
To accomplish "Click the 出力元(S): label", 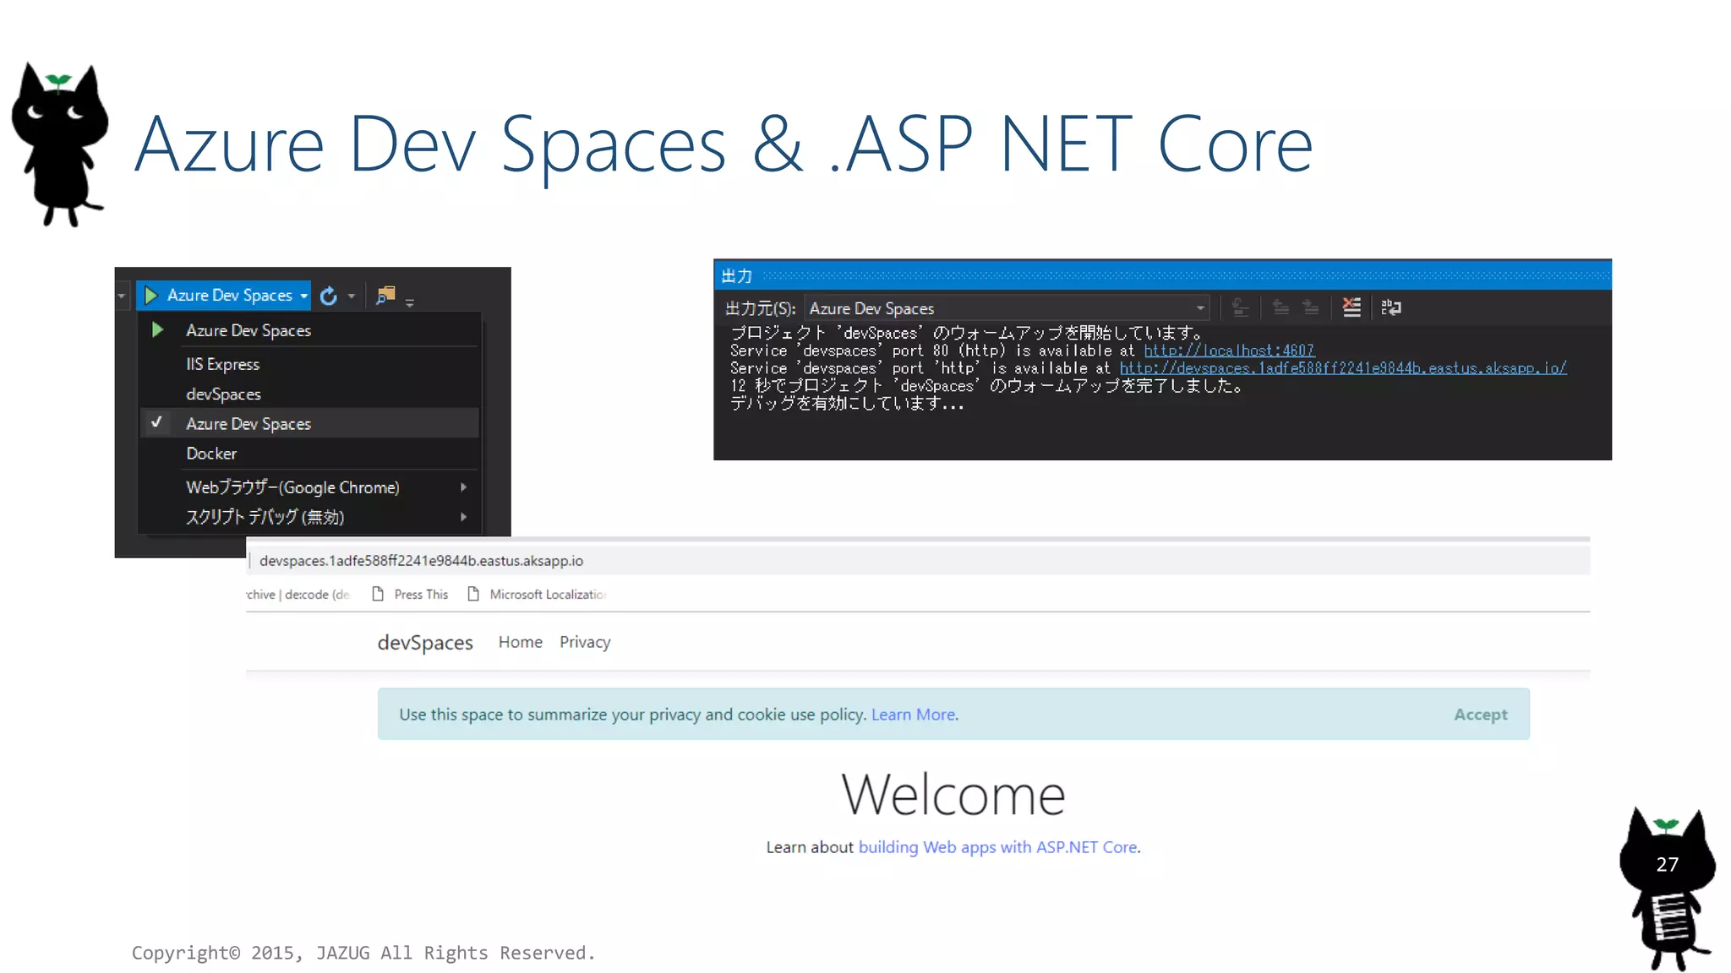I will pos(761,308).
